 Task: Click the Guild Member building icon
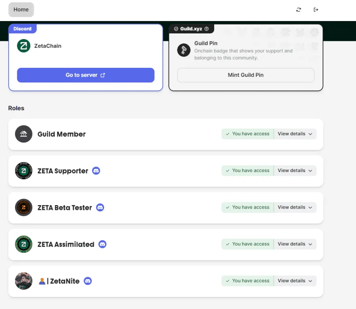24,134
